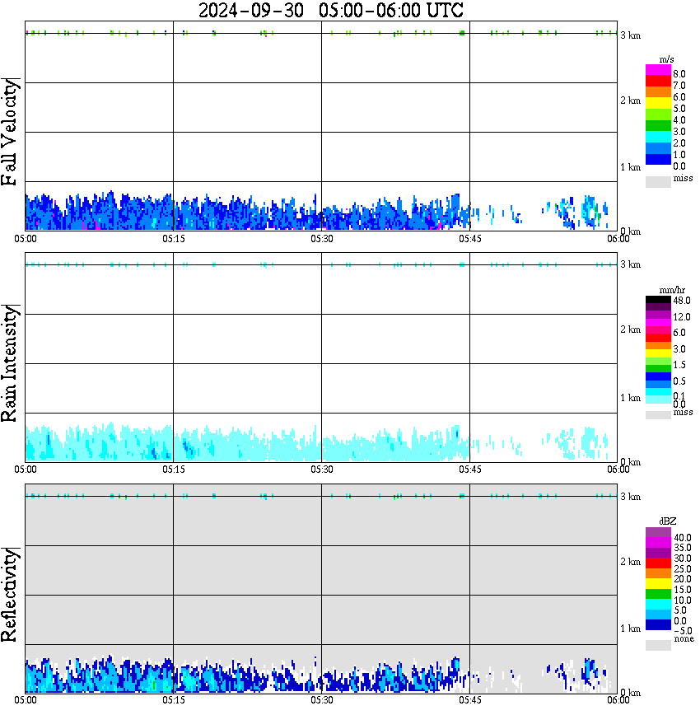
Task: Click the 1 km label beside Rain Intensity plot
Action: click(x=630, y=398)
